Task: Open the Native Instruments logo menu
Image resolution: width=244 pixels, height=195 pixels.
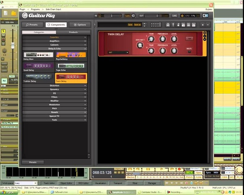Action: point(205,16)
